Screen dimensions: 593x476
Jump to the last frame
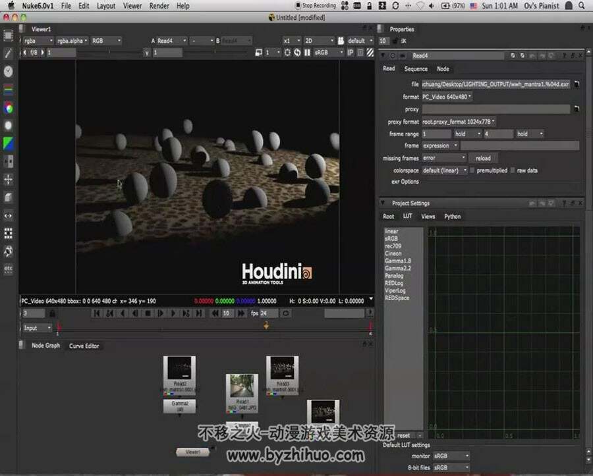coord(198,313)
